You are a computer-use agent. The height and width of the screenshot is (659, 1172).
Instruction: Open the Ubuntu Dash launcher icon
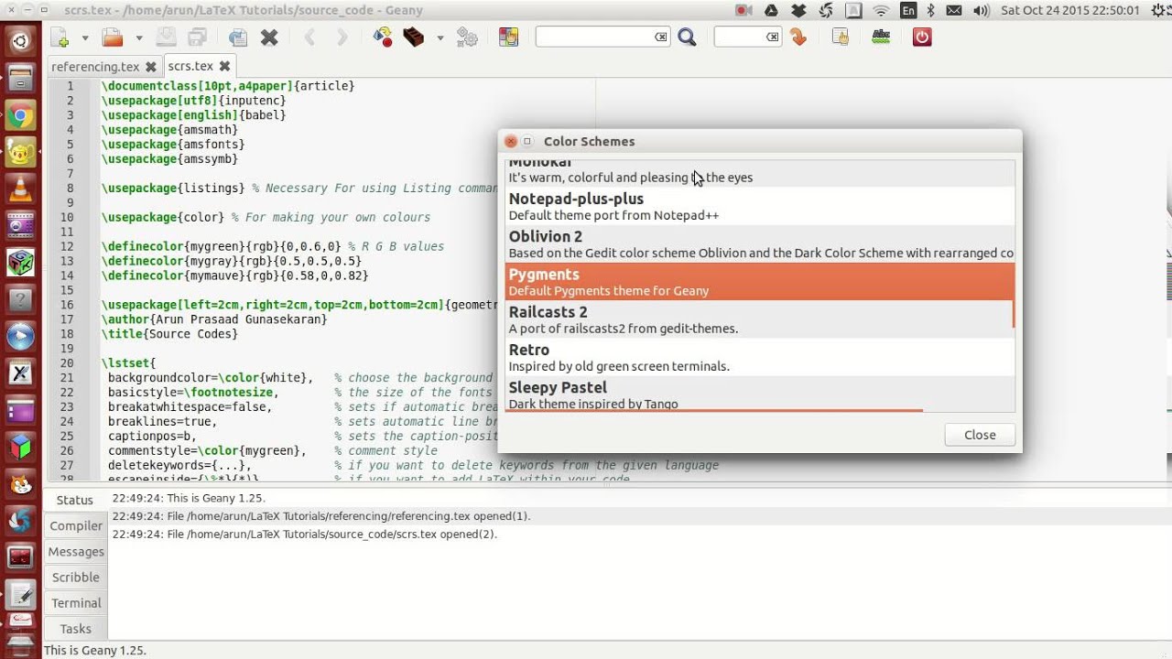20,40
